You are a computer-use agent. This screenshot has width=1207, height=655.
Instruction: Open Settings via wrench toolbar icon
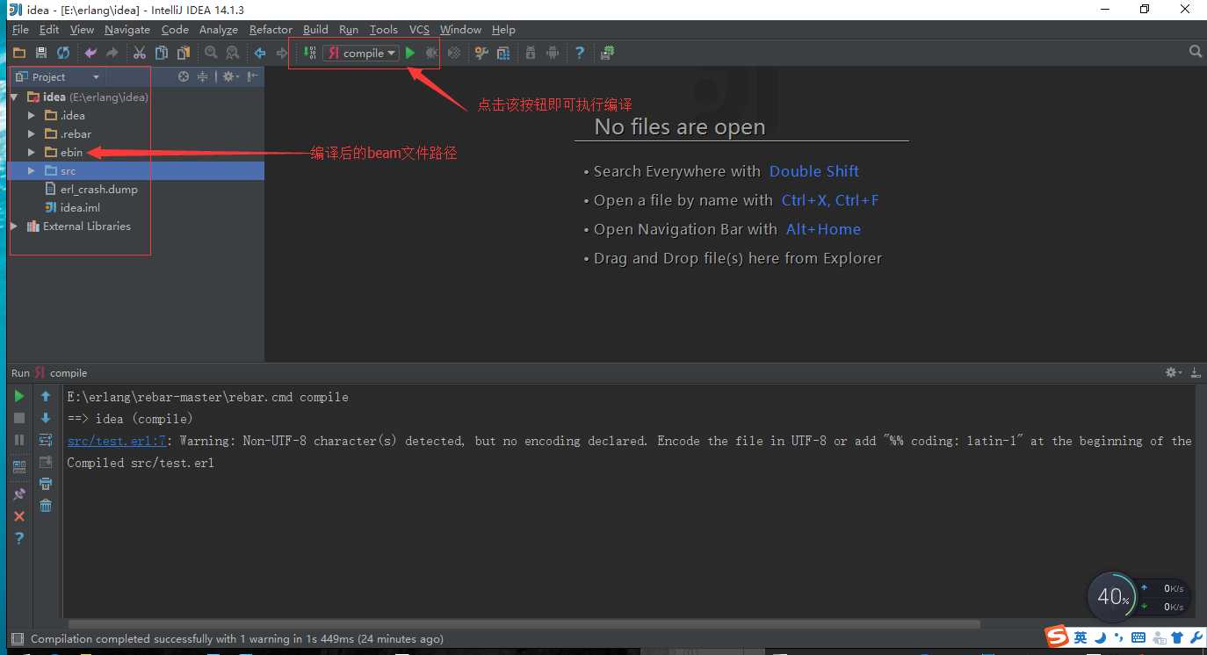coord(481,53)
